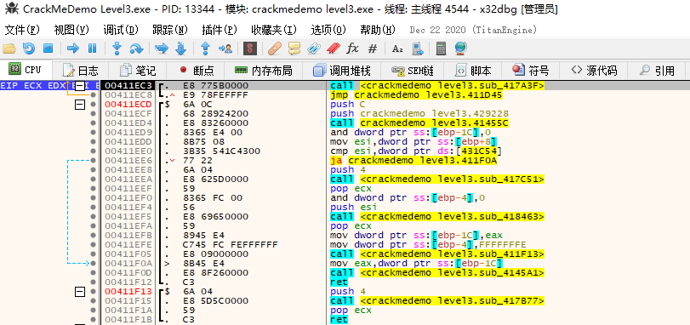
Task: Select the jmp crackmedemo level3.411D45 instruction
Action: click(x=416, y=94)
